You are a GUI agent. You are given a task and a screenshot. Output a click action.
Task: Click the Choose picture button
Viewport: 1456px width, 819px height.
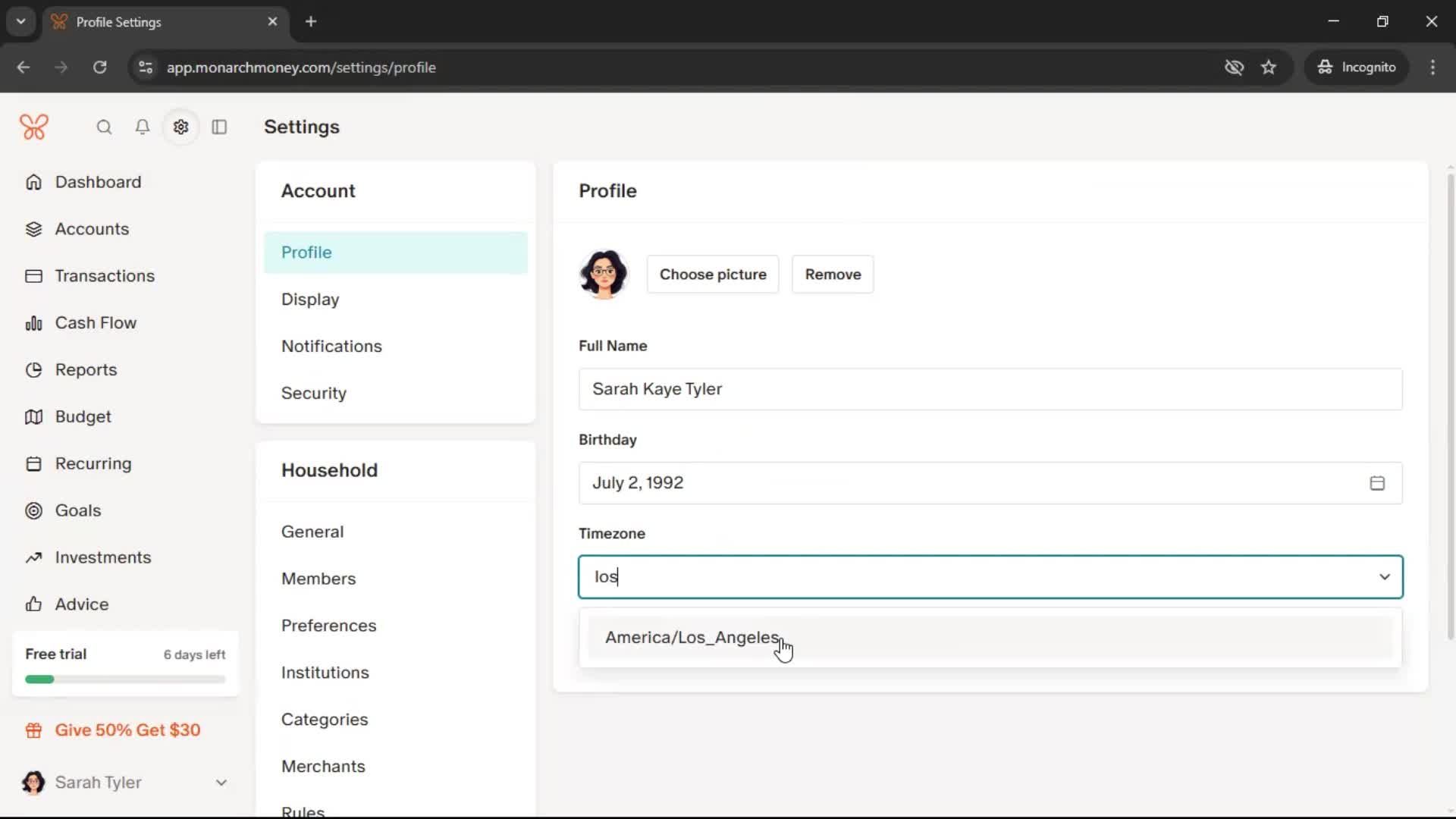712,275
